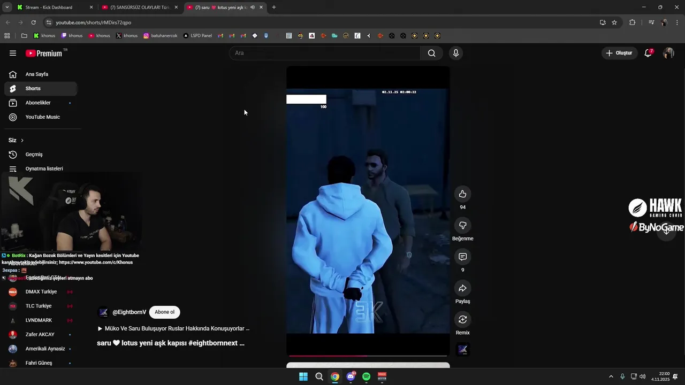Open the X khonus bookmark
The width and height of the screenshot is (685, 385).
pos(127,36)
